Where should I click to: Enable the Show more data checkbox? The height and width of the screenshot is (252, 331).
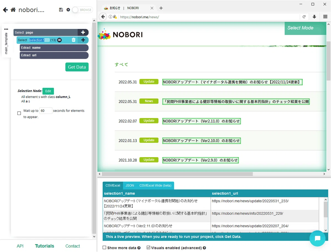click(x=104, y=248)
